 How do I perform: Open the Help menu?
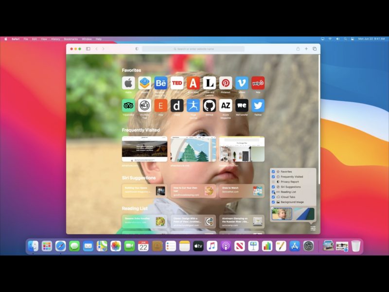(x=99, y=39)
